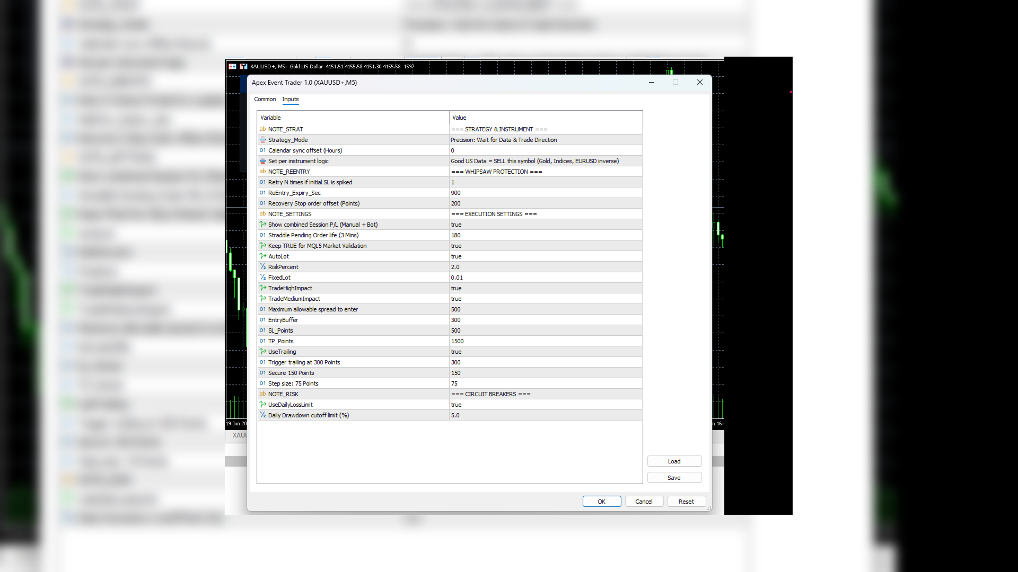This screenshot has height=572, width=1018.
Task: Click the Reset button
Action: pyautogui.click(x=686, y=502)
